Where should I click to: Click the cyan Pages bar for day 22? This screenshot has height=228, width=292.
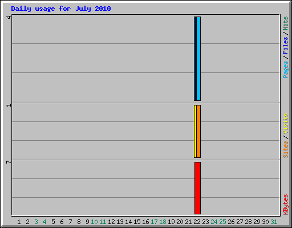[198, 59]
